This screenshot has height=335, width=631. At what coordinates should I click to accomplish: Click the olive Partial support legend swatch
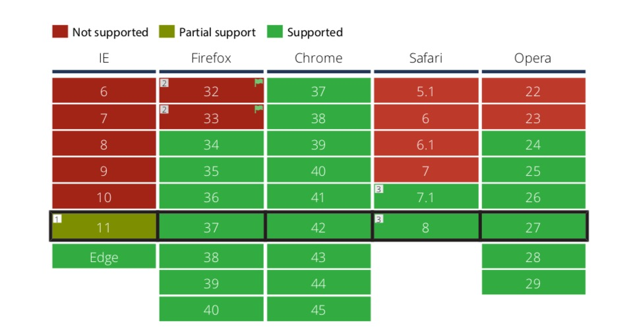coord(167,32)
